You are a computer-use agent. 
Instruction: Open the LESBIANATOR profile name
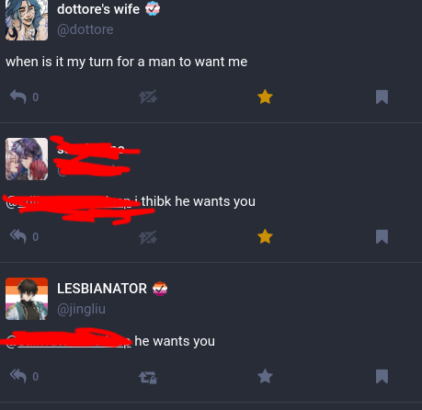(x=102, y=289)
